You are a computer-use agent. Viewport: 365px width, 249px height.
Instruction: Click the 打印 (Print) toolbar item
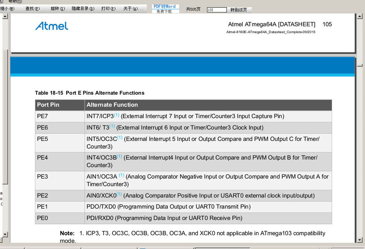click(108, 9)
